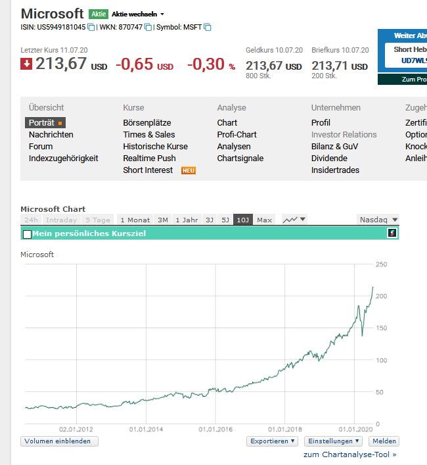The height and width of the screenshot is (465, 427).
Task: Select the 1 Monat chart range
Action: (135, 220)
